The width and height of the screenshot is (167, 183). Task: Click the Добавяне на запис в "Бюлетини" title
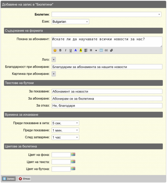click(x=28, y=4)
